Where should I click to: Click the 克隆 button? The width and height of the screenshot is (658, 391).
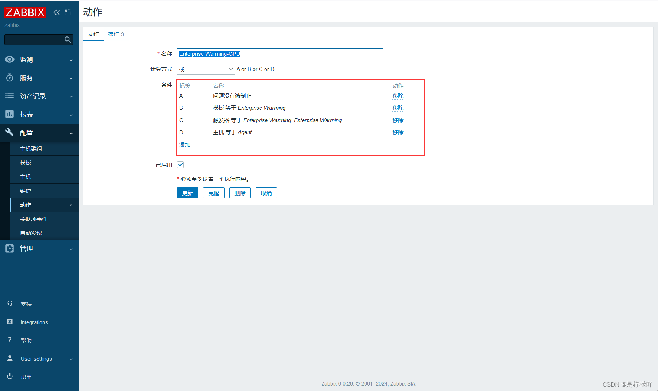pos(214,193)
